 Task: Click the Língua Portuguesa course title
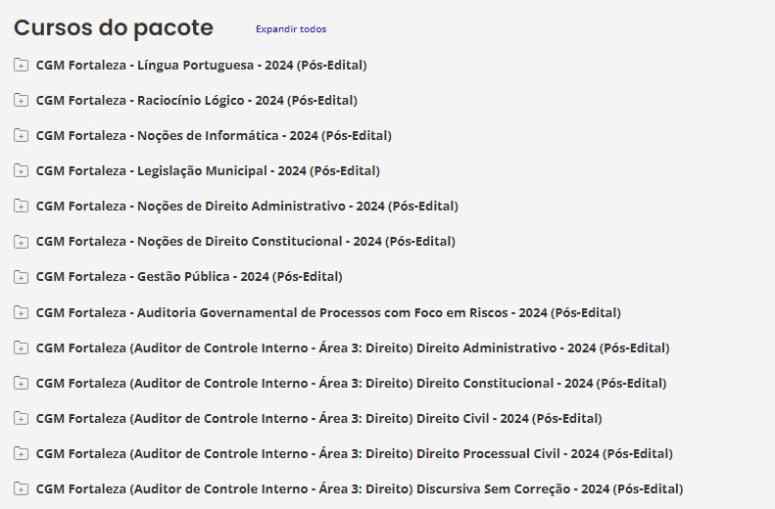coord(201,66)
